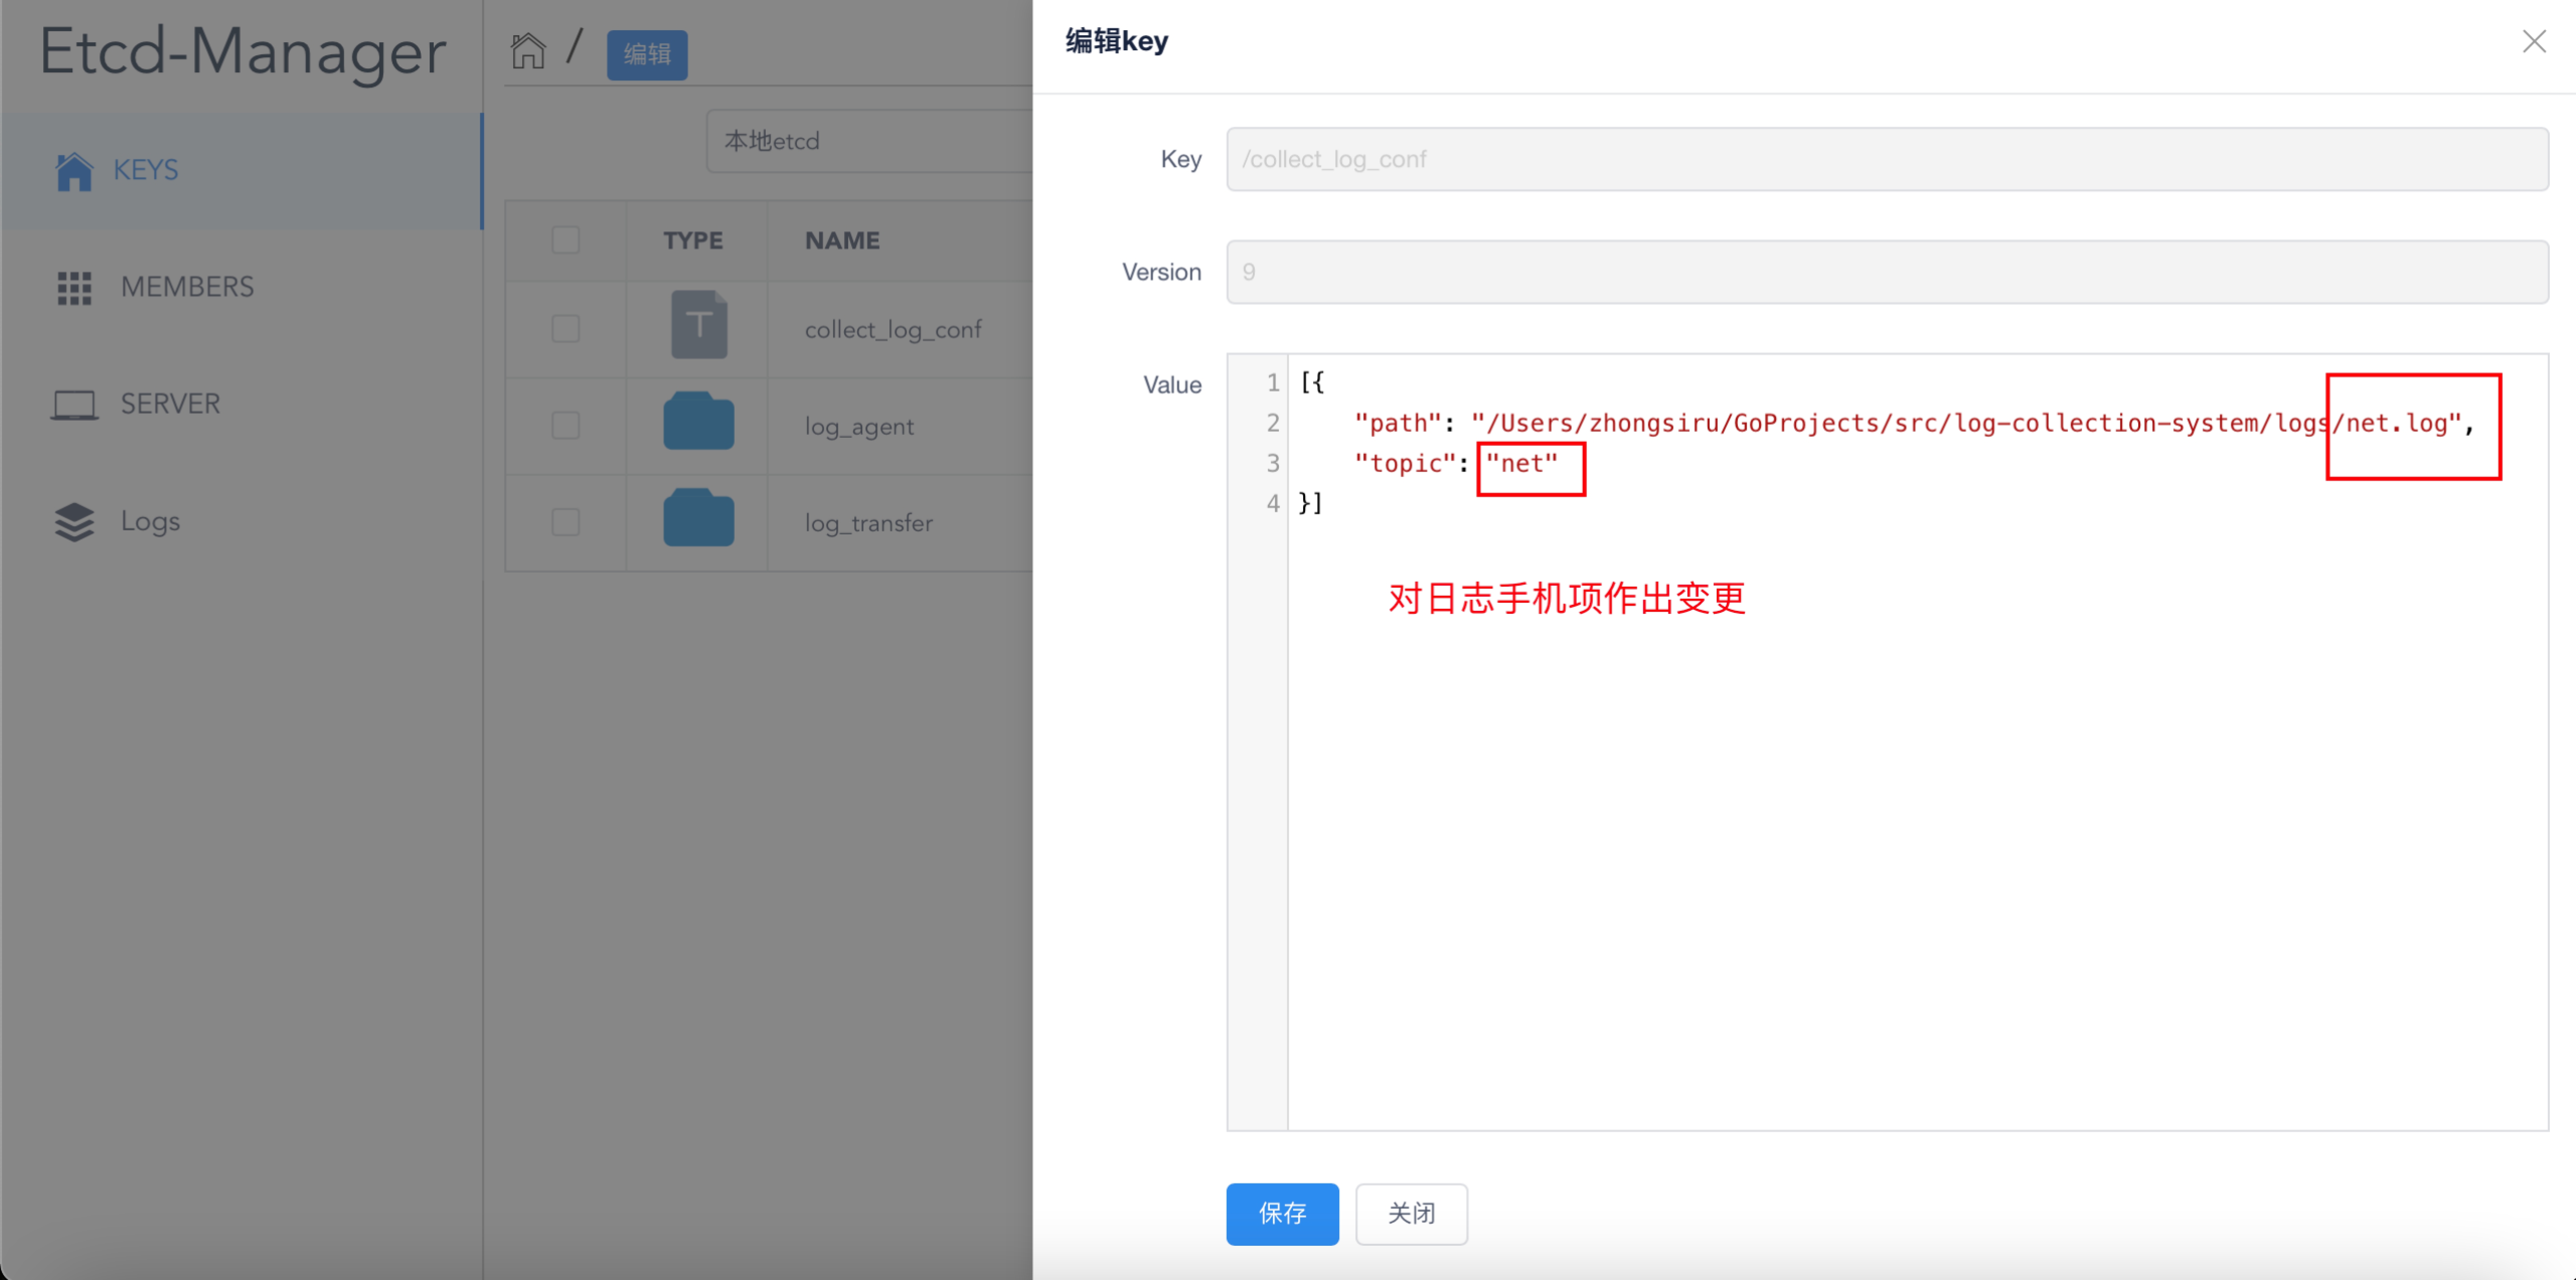Click the Logs layers icon
This screenshot has height=1280, width=2576.
click(74, 522)
